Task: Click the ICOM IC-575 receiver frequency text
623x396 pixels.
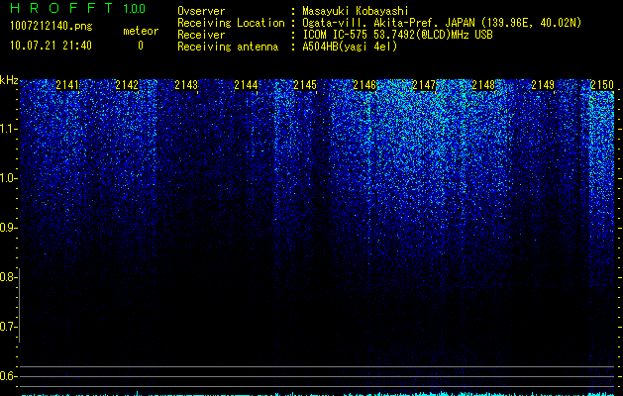Action: tap(397, 35)
